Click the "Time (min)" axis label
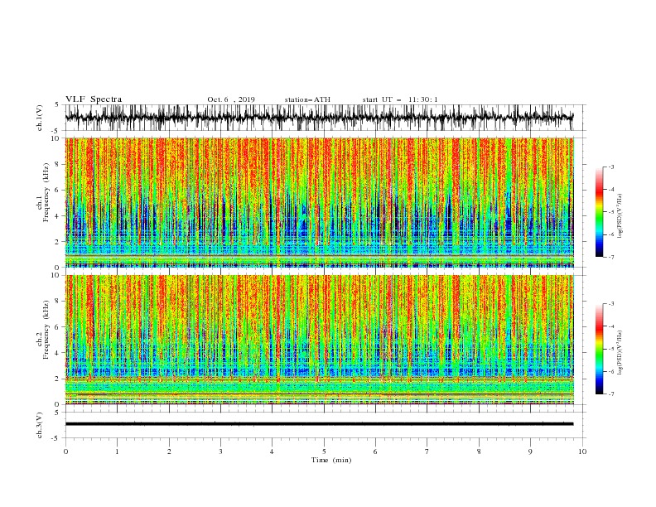Screen dimensions: 656x507 tap(331, 460)
